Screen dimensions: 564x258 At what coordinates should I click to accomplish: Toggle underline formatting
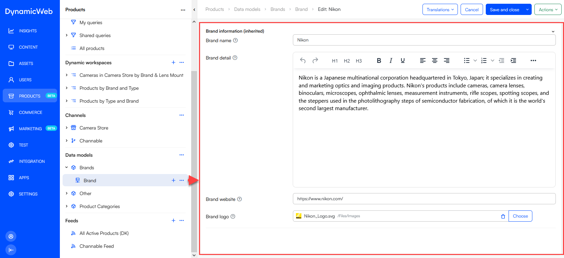point(403,61)
